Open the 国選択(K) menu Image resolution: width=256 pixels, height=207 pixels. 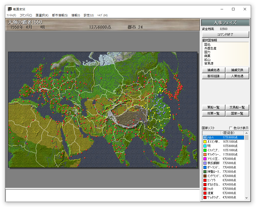pyautogui.click(x=42, y=15)
